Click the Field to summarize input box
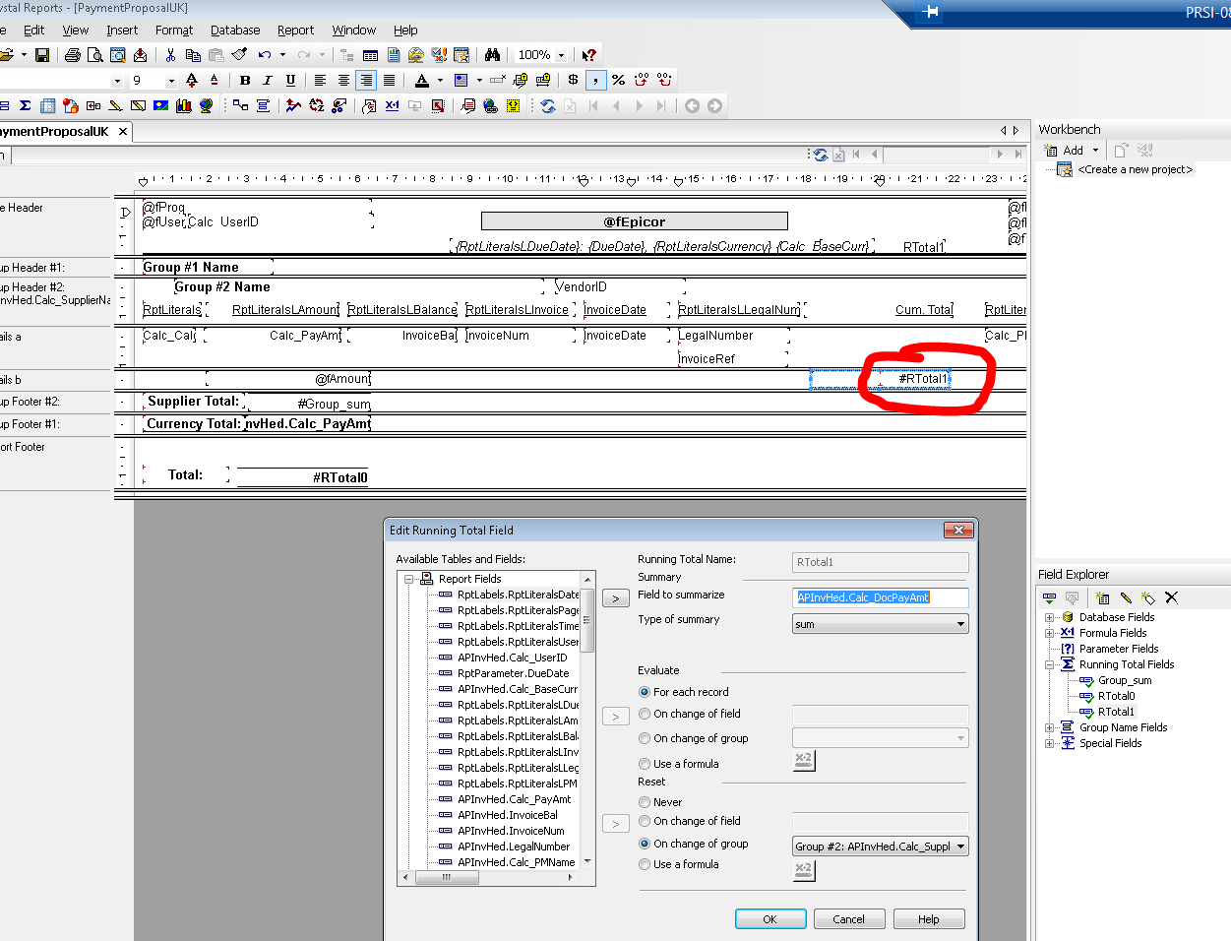 coord(880,597)
